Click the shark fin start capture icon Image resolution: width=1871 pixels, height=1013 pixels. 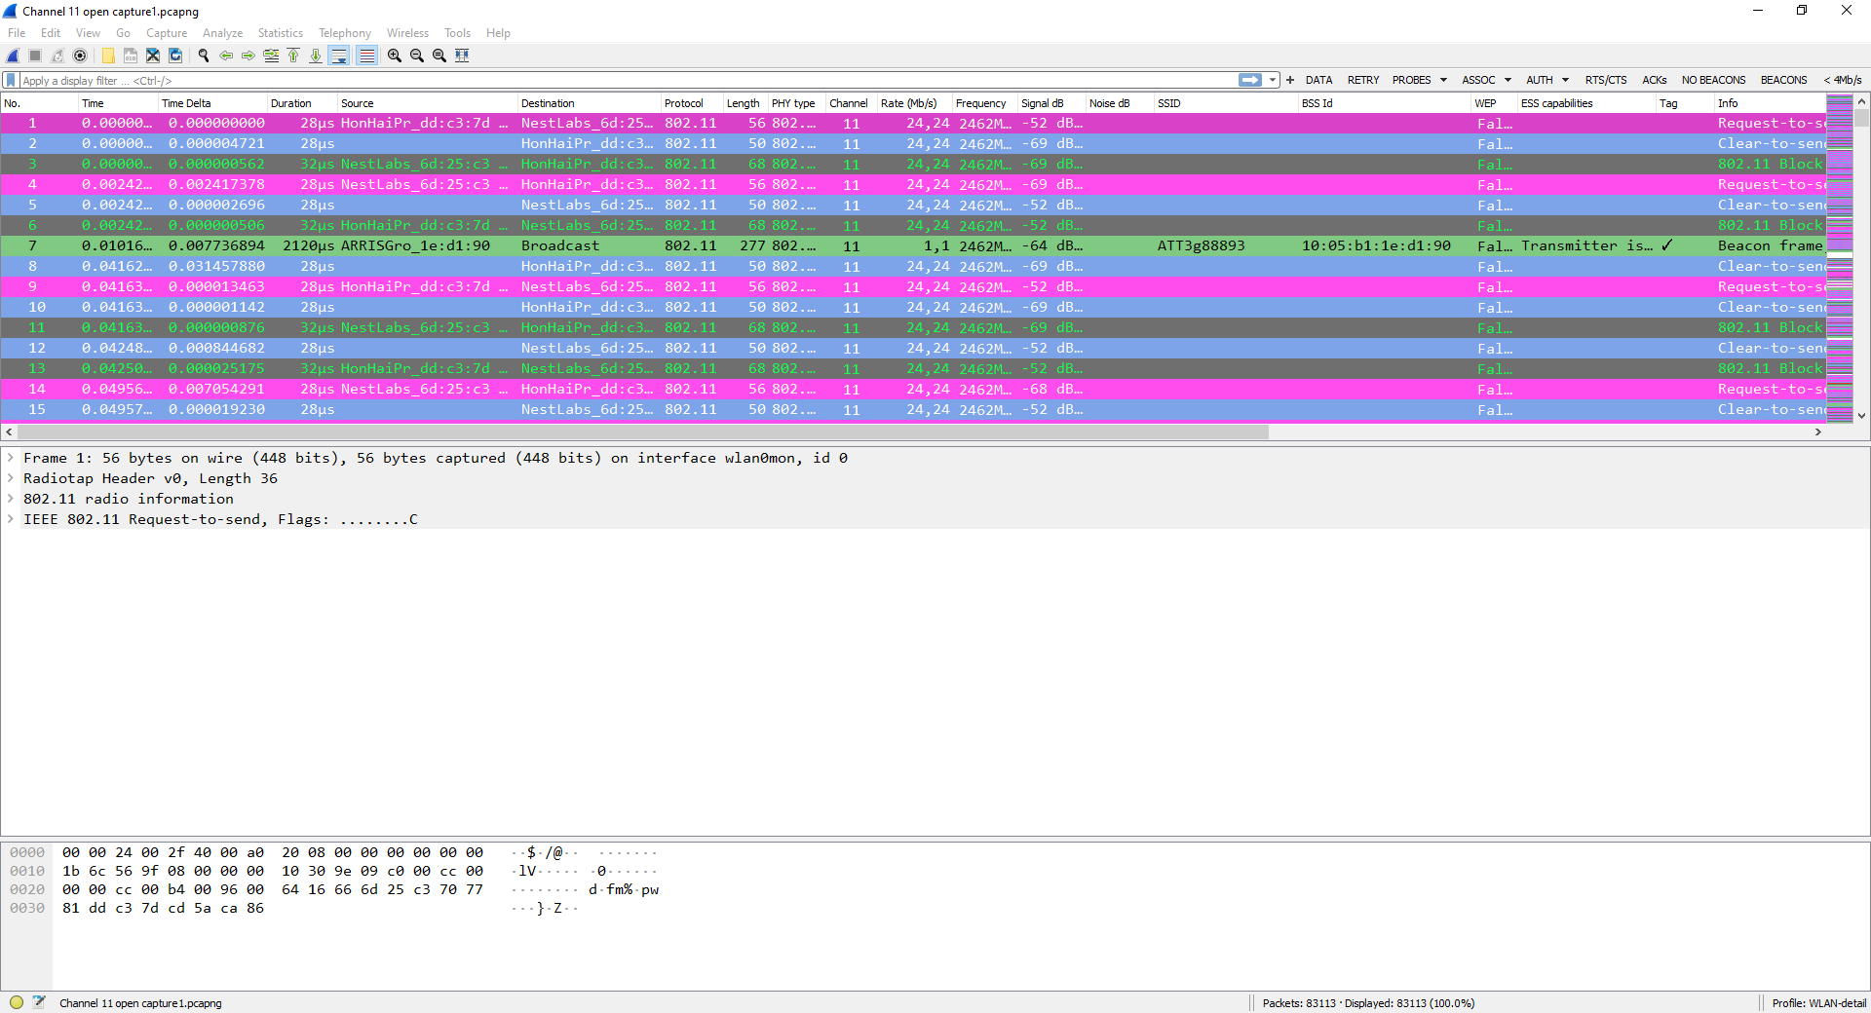(13, 56)
